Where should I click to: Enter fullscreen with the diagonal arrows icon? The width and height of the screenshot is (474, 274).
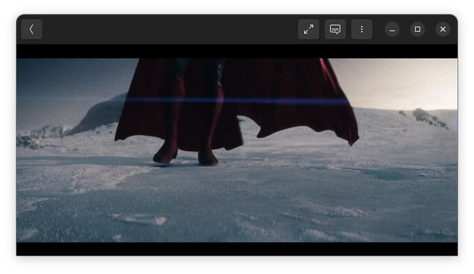308,29
